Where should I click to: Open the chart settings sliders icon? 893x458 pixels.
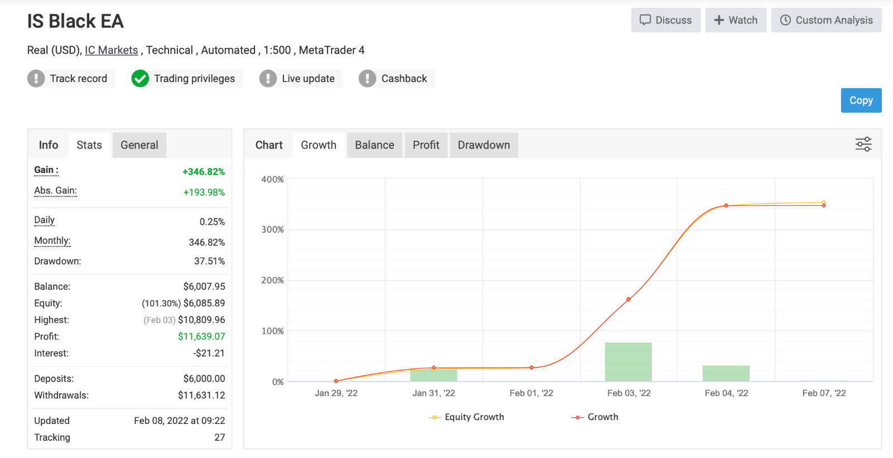[863, 144]
